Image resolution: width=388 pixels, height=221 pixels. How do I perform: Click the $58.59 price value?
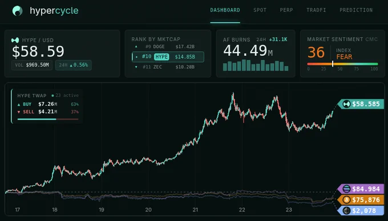point(38,51)
